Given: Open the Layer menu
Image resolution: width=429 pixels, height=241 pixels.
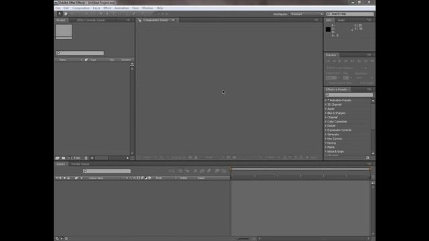Looking at the screenshot, I should point(97,8).
